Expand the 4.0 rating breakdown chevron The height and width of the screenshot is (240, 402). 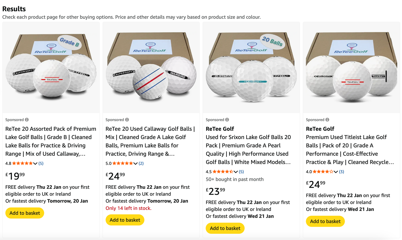tap(336, 172)
